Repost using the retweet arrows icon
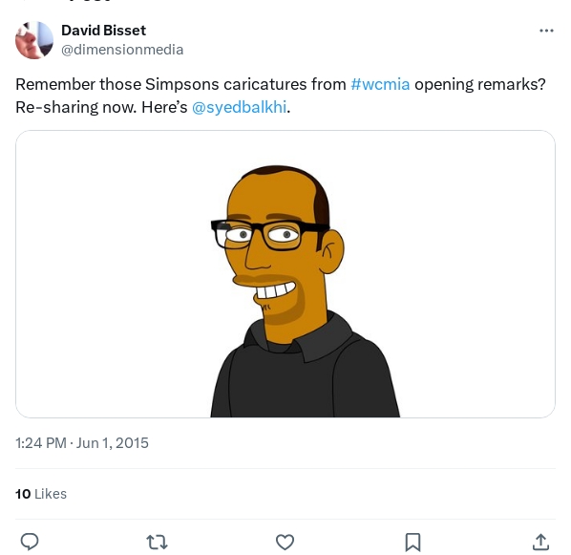 click(x=157, y=542)
